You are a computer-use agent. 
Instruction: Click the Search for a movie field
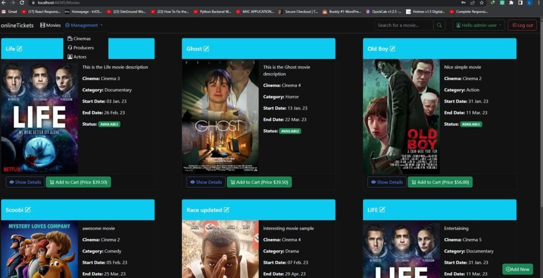click(x=404, y=25)
